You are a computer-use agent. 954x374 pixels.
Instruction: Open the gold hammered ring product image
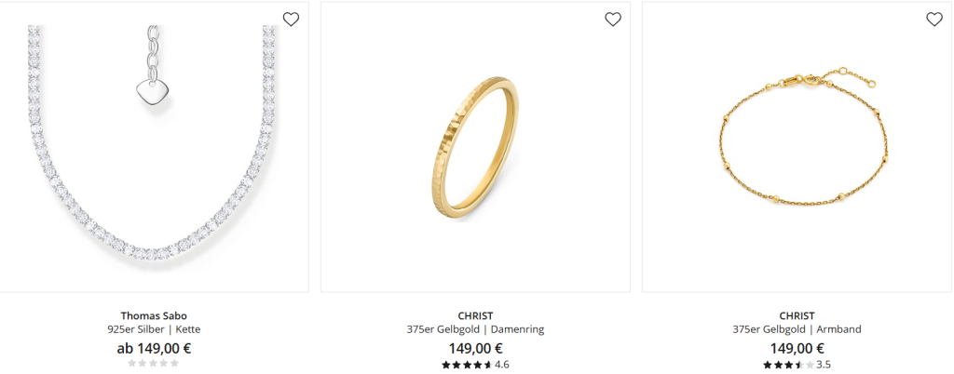475,147
